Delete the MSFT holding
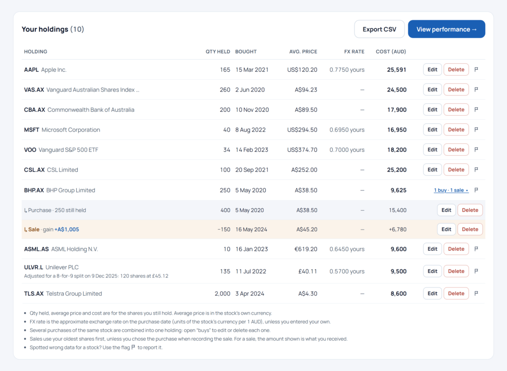The image size is (507, 371). (456, 130)
